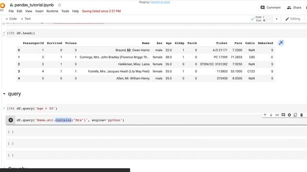Viewport: 307px width, 172px height.
Task: Open the Share button
Action: pyautogui.click(x=294, y=8)
